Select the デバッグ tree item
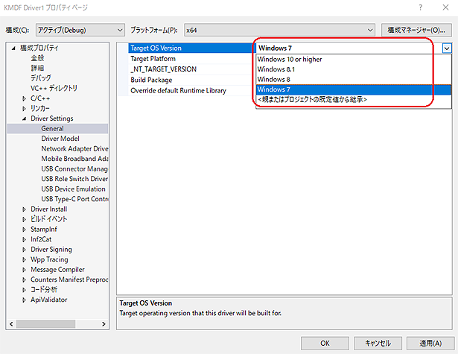This screenshot has width=458, height=354. [x=41, y=78]
